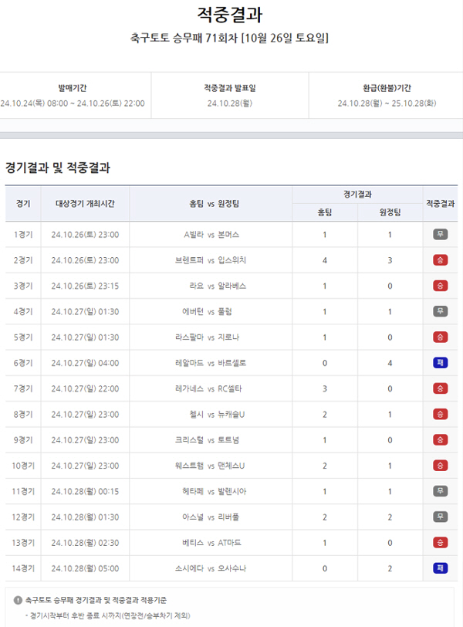The image size is (463, 627).
Task: Click the 무 badge for 아스널 vs 리버풀
Action: (x=440, y=517)
